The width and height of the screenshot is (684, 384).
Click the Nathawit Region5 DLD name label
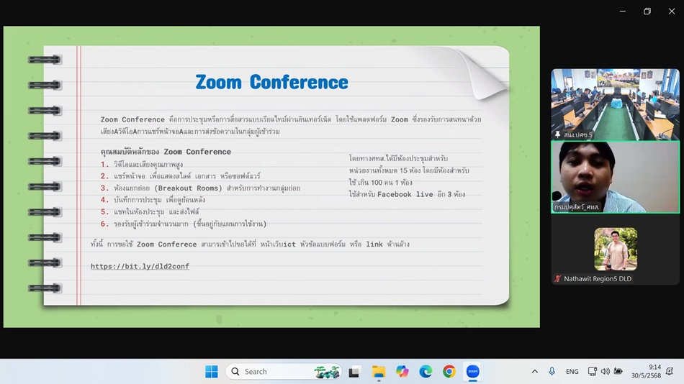pyautogui.click(x=598, y=278)
